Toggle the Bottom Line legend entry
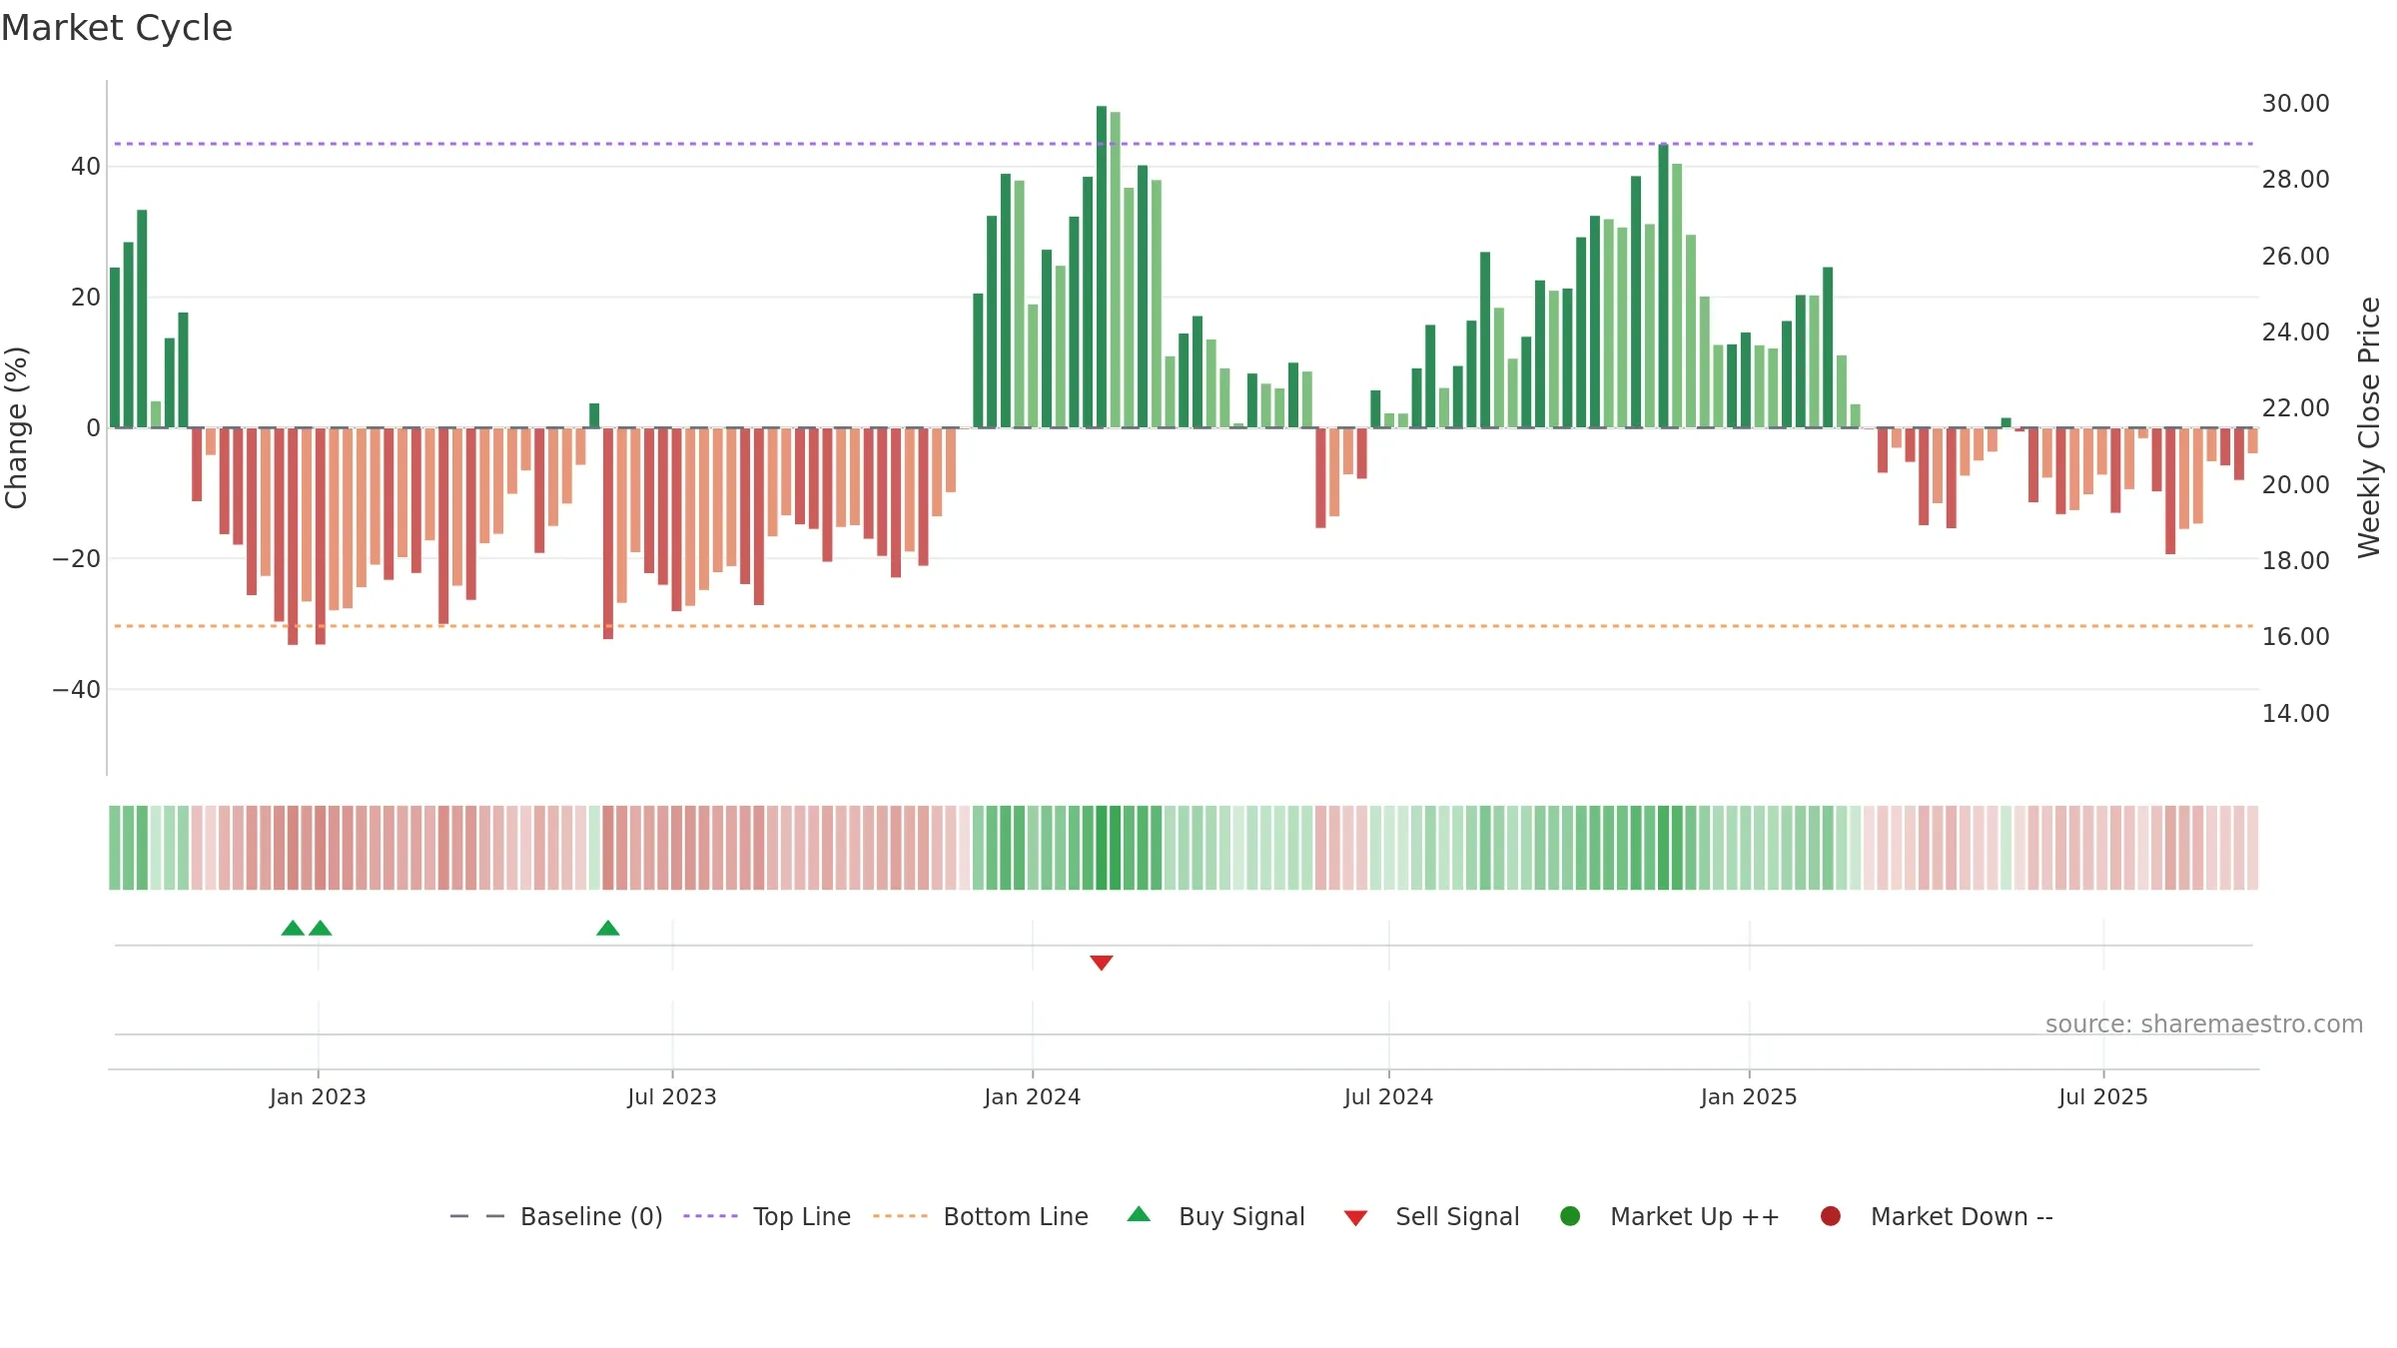2397x1348 pixels. [x=981, y=1216]
